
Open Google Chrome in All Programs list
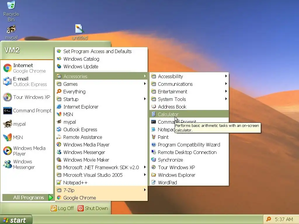pos(101,198)
